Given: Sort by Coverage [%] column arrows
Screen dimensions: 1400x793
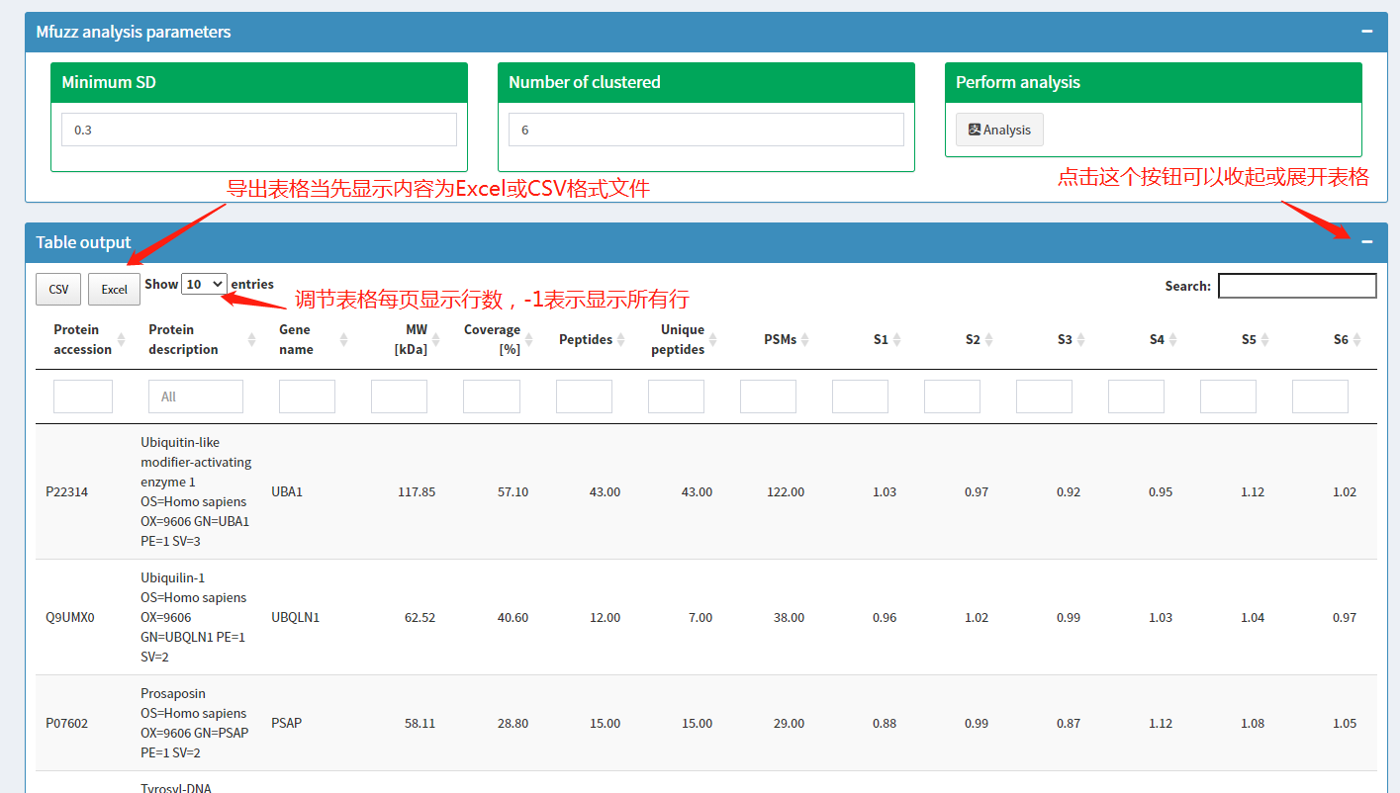Looking at the screenshot, I should (529, 340).
